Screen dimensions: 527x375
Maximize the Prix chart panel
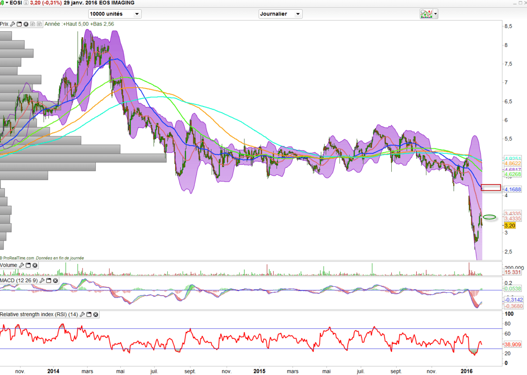(19, 24)
